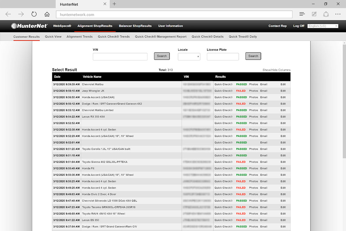Click FAILED for Toyota Tacoma GRN305L
Image resolution: width=346 pixels, height=231 pixels.
coord(241,207)
